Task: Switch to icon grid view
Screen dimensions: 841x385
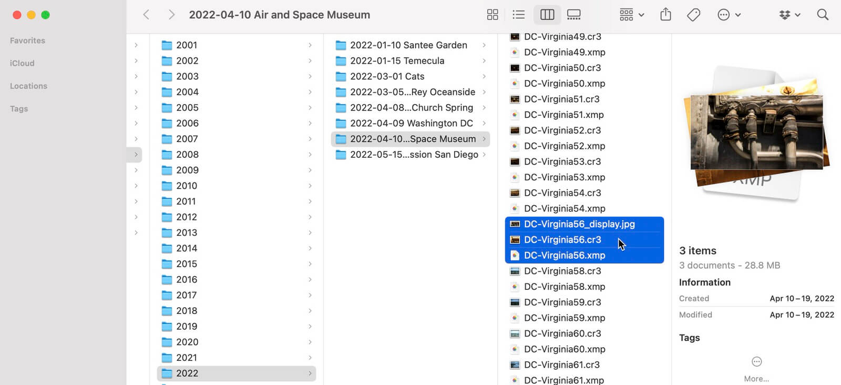Action: [492, 15]
